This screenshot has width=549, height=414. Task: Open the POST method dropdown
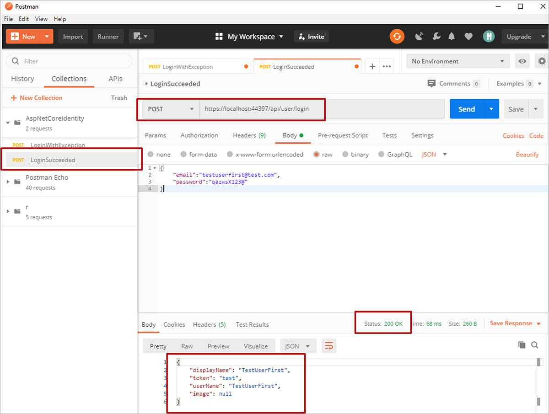coord(168,109)
